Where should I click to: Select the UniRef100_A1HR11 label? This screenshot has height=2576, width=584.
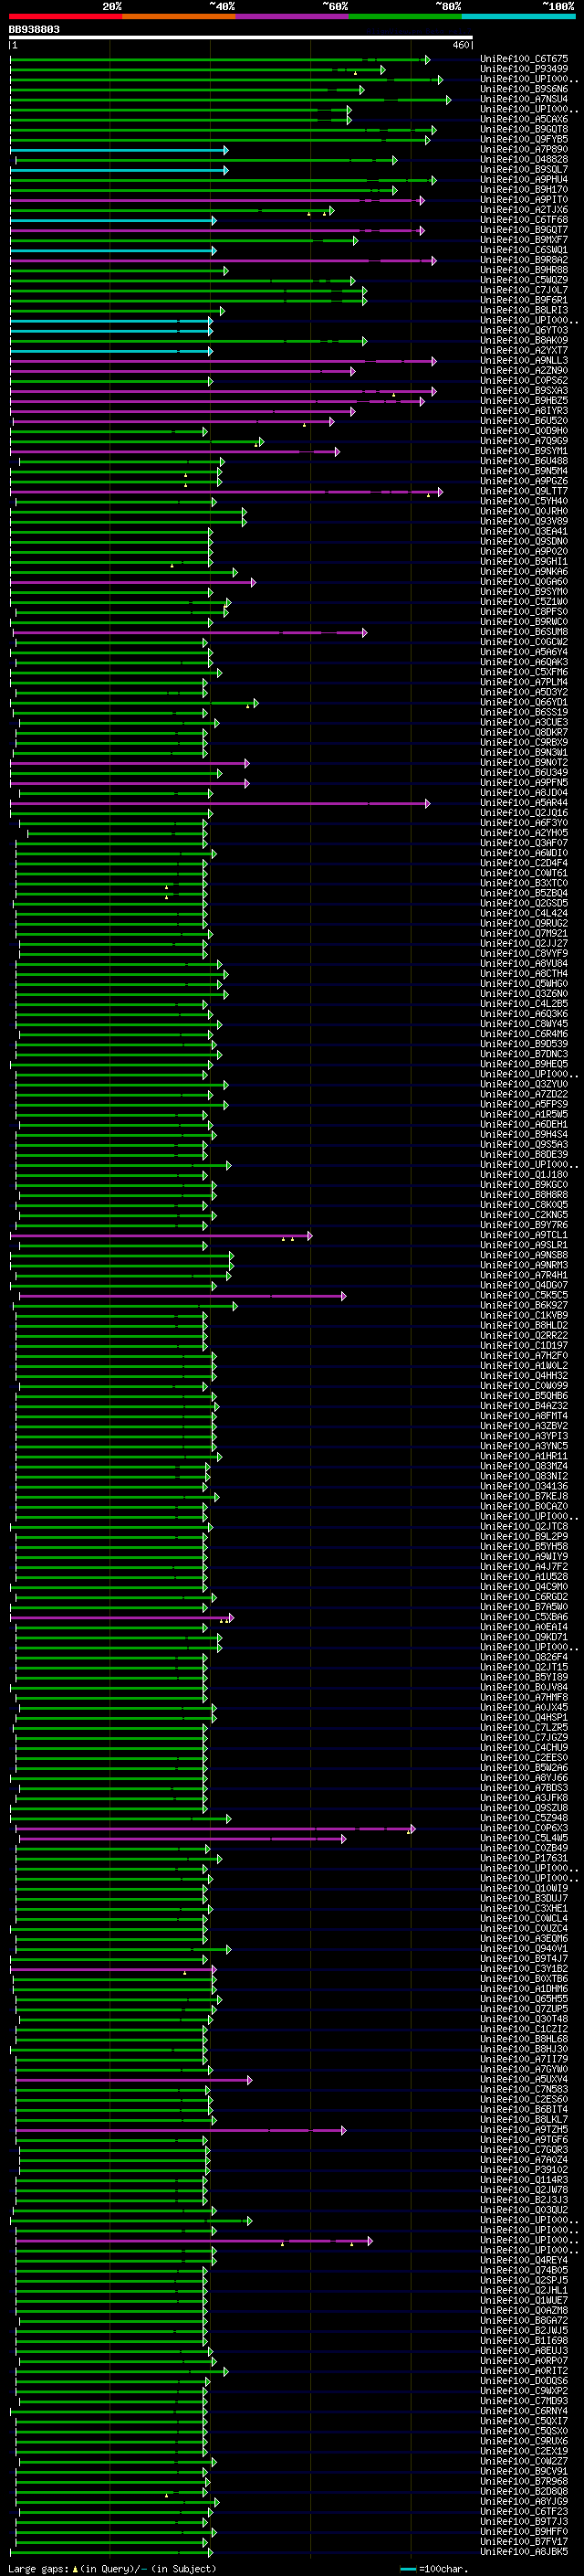point(524,1456)
